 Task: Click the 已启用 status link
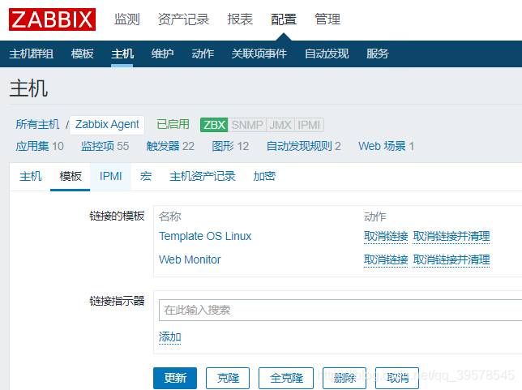tap(173, 125)
